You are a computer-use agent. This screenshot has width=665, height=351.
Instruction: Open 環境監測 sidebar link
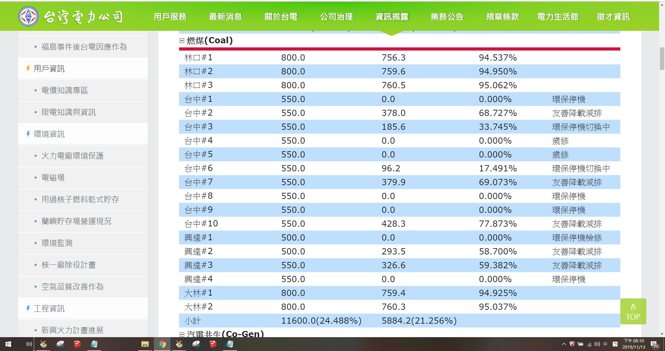pos(57,243)
